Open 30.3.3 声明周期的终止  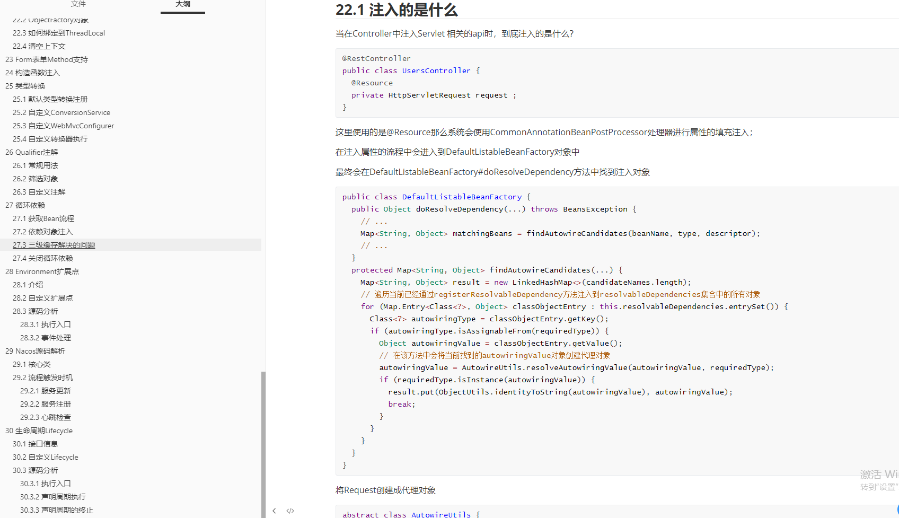coord(57,510)
